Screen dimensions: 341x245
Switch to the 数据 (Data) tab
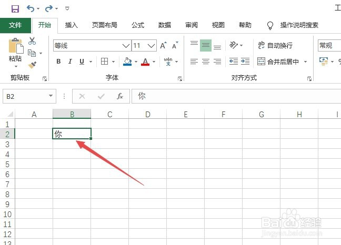coord(165,25)
